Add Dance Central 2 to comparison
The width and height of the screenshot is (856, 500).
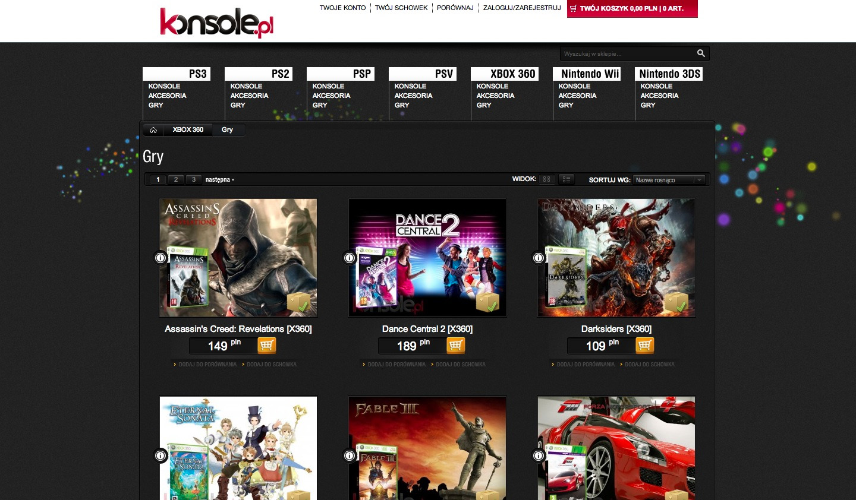point(396,365)
